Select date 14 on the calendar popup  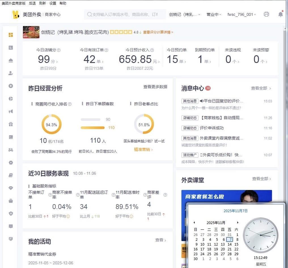[x=230, y=244]
